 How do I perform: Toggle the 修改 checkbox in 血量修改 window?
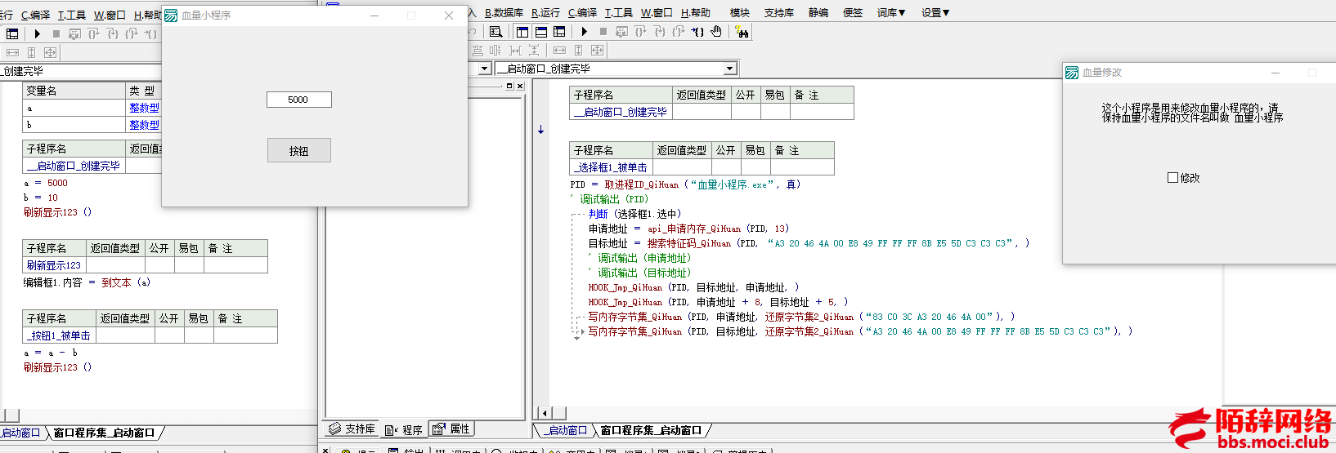[x=1173, y=177]
